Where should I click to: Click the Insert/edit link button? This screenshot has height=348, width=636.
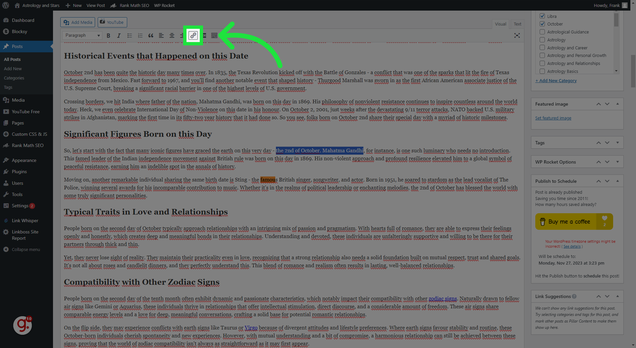193,35
